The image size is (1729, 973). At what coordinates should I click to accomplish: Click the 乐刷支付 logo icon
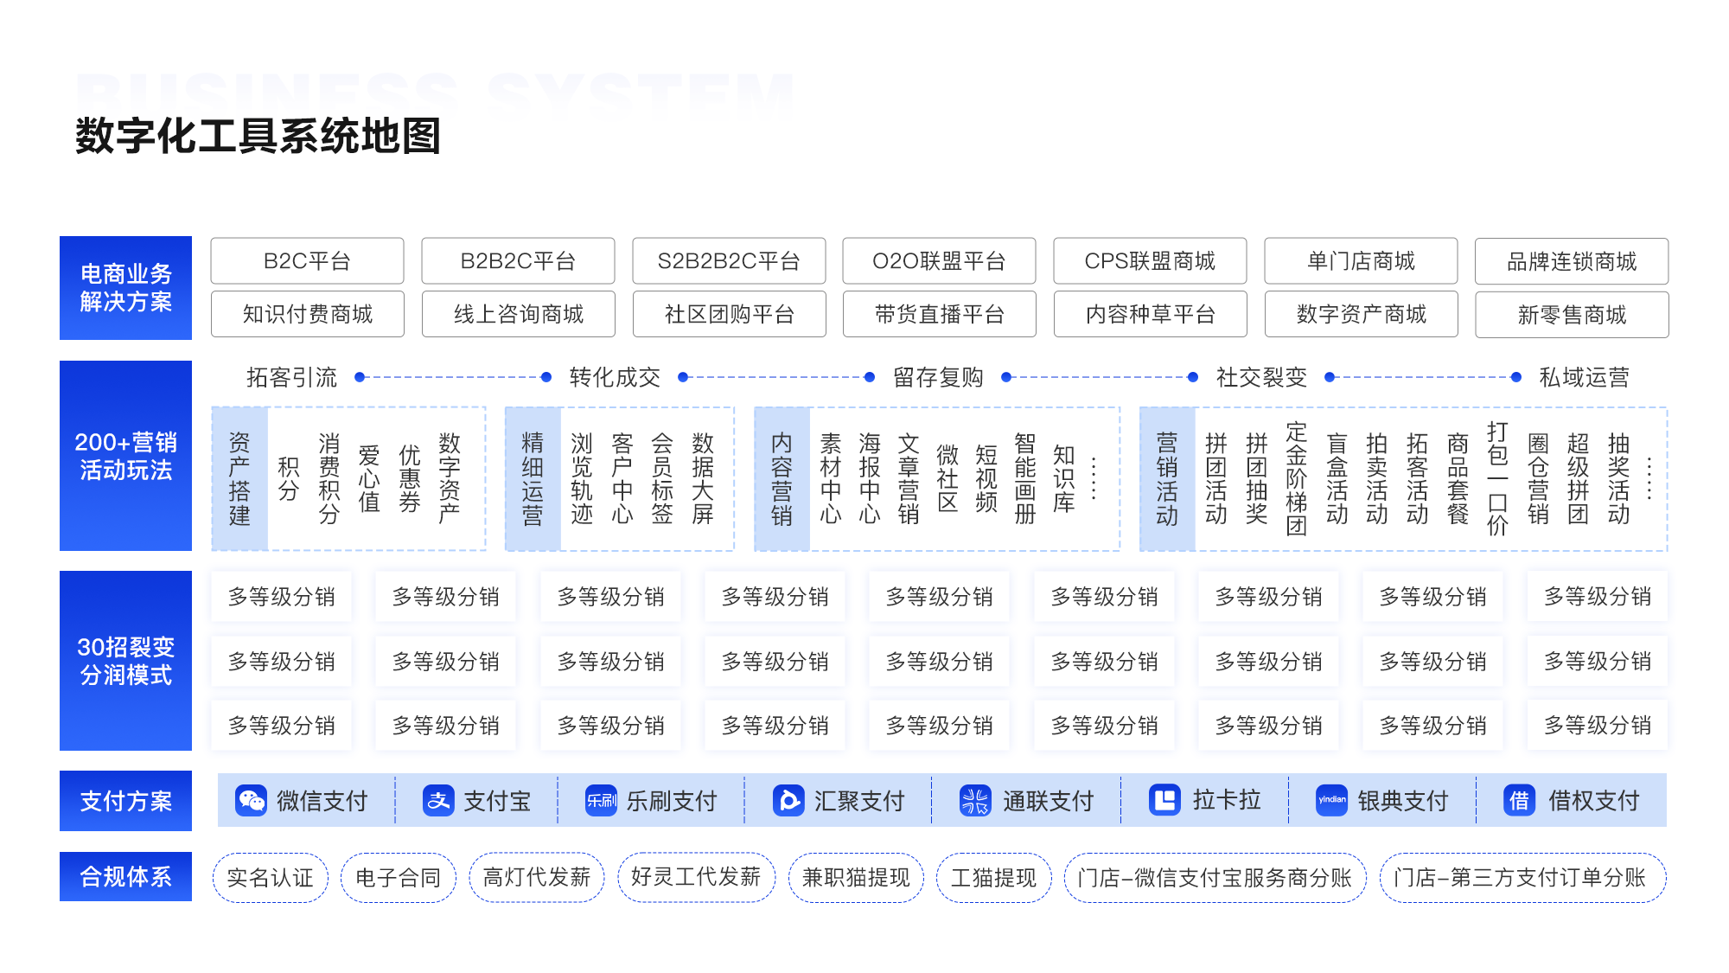coord(601,801)
